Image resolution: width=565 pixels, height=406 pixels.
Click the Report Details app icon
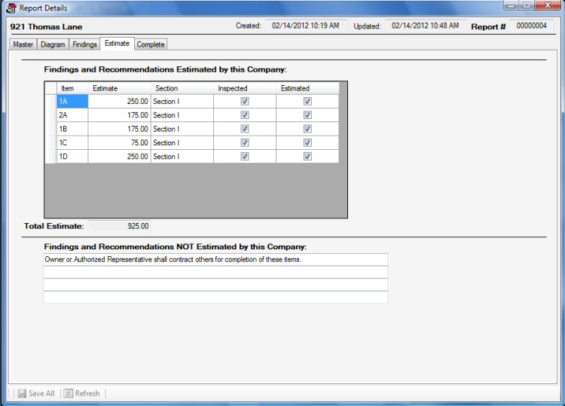coord(11,8)
